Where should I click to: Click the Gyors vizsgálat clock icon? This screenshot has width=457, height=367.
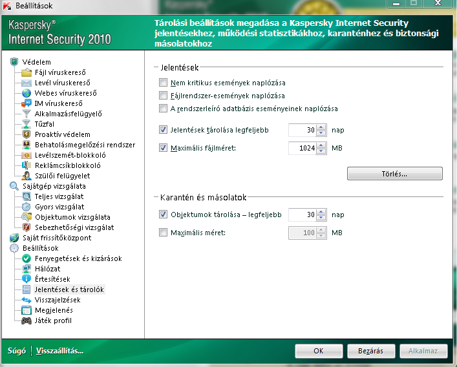(x=27, y=207)
